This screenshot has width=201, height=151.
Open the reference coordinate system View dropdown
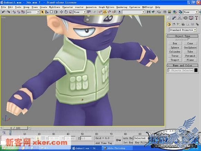[79, 12]
